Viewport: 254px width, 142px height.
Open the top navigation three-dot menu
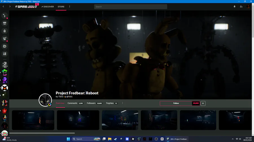tap(70, 7)
